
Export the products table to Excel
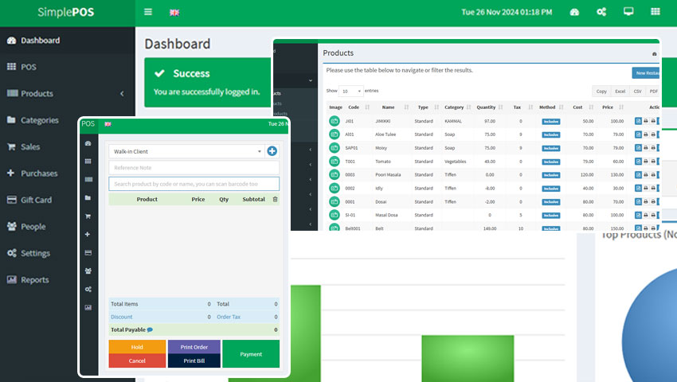[x=620, y=92]
